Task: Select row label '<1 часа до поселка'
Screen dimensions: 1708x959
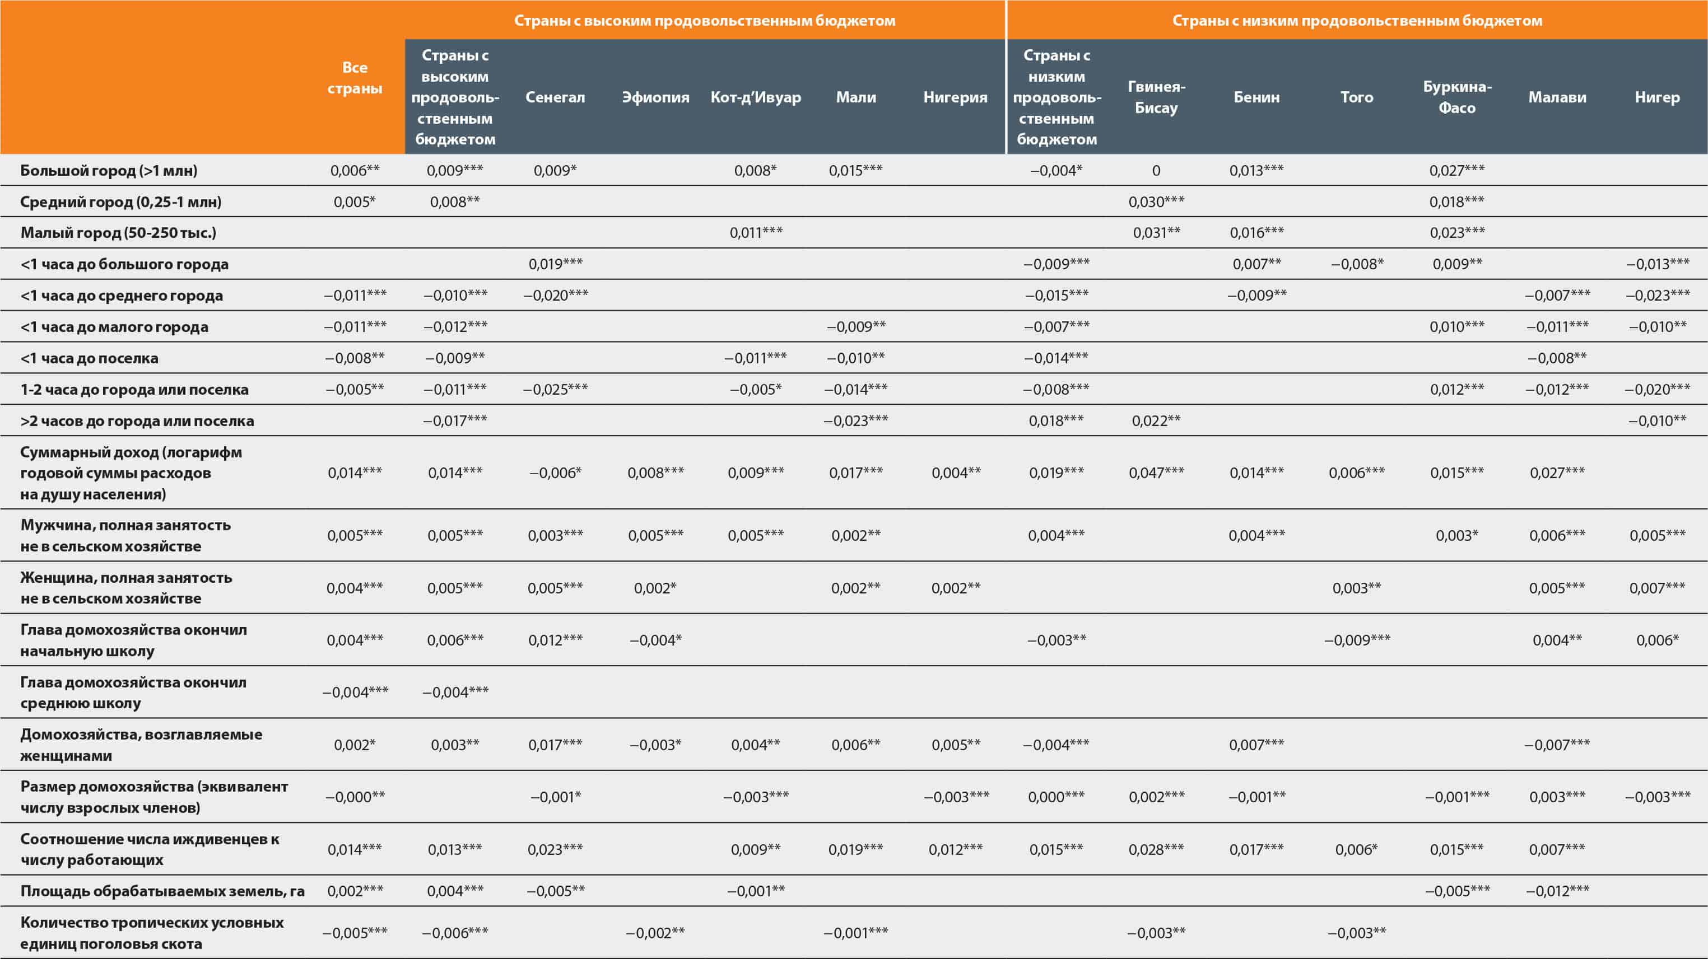Action: [x=89, y=358]
